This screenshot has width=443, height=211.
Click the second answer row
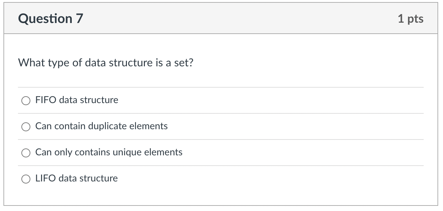coord(221,126)
